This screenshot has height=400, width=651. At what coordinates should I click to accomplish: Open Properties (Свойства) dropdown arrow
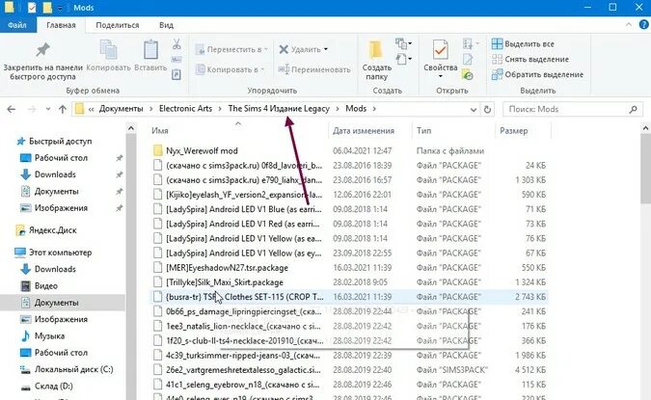[440, 76]
